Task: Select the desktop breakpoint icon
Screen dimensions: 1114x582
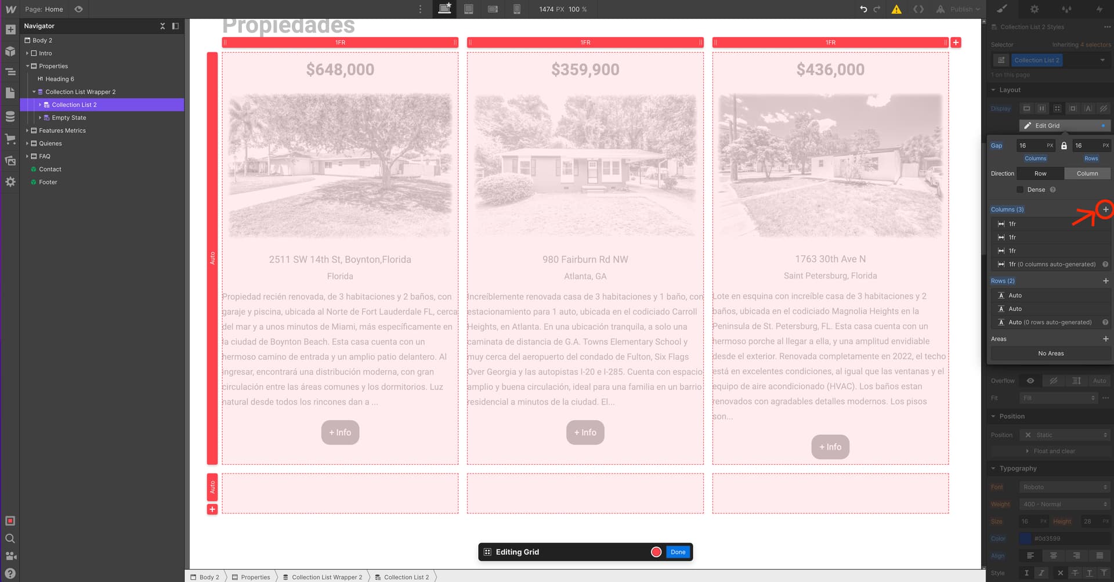Action: click(444, 9)
